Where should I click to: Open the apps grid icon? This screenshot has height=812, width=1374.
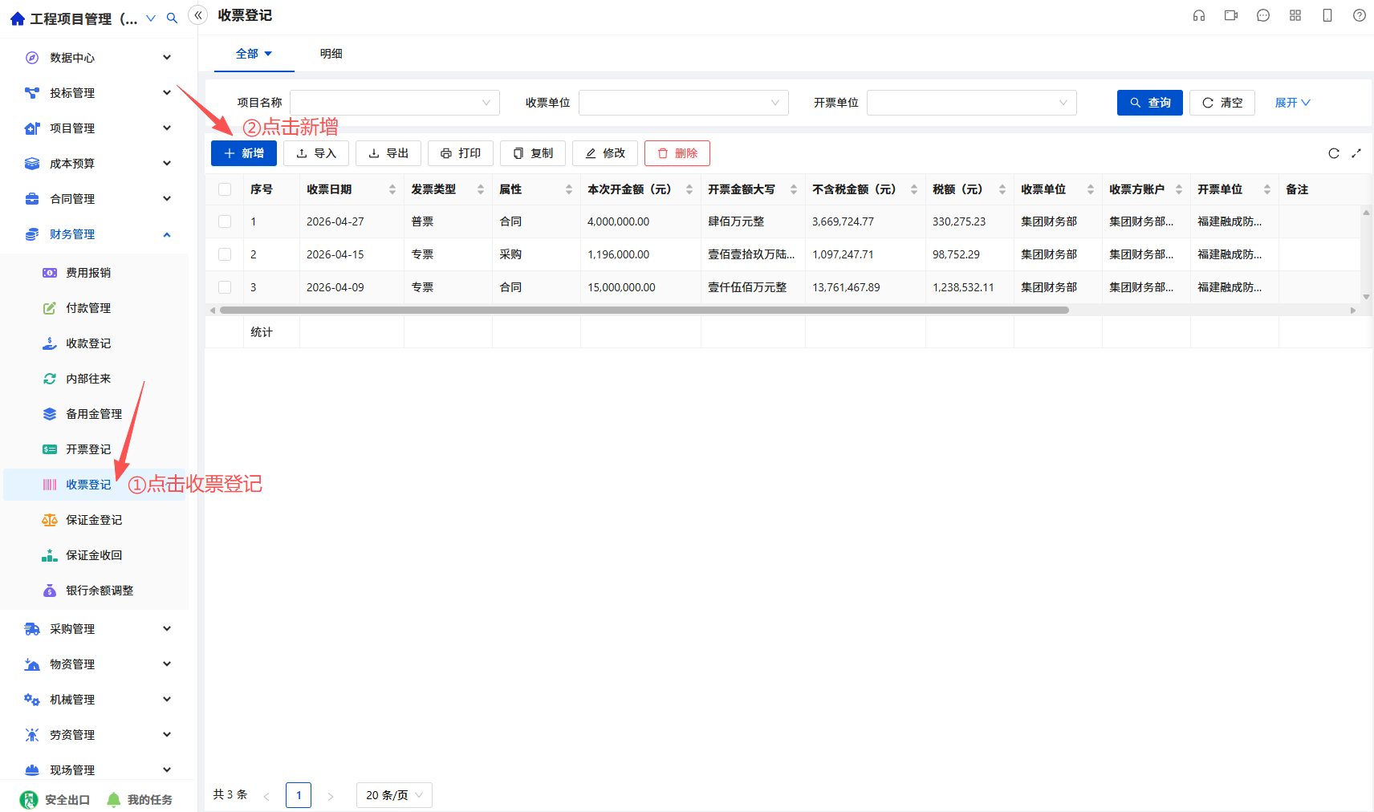click(1295, 15)
